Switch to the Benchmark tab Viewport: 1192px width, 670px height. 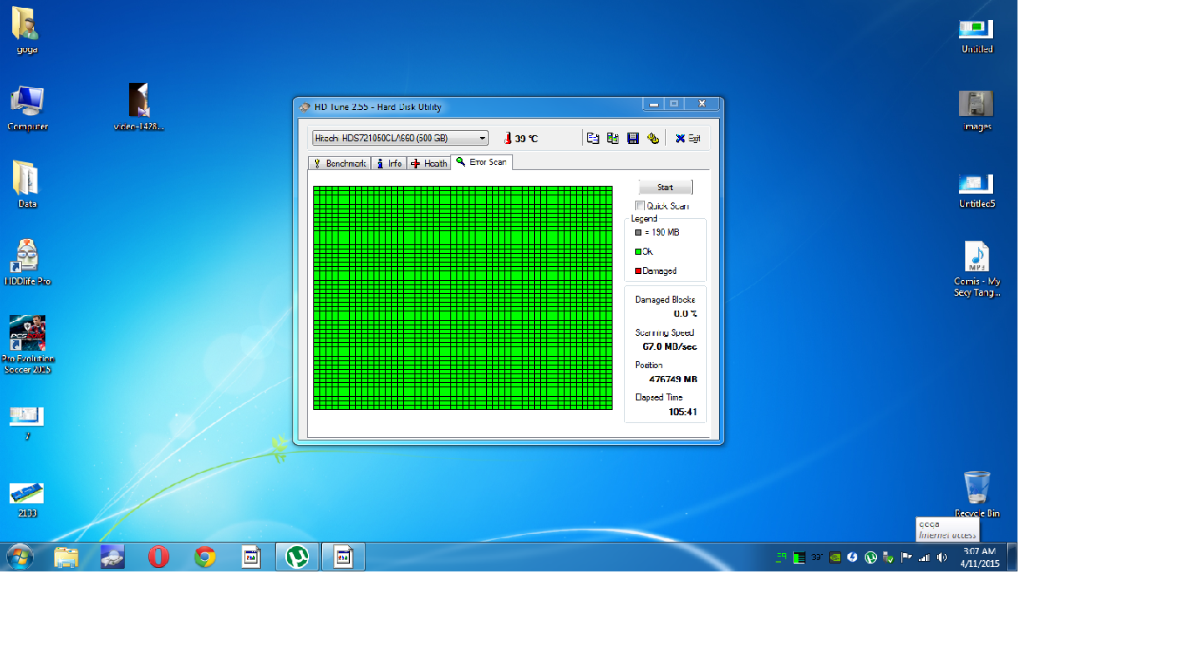point(339,163)
